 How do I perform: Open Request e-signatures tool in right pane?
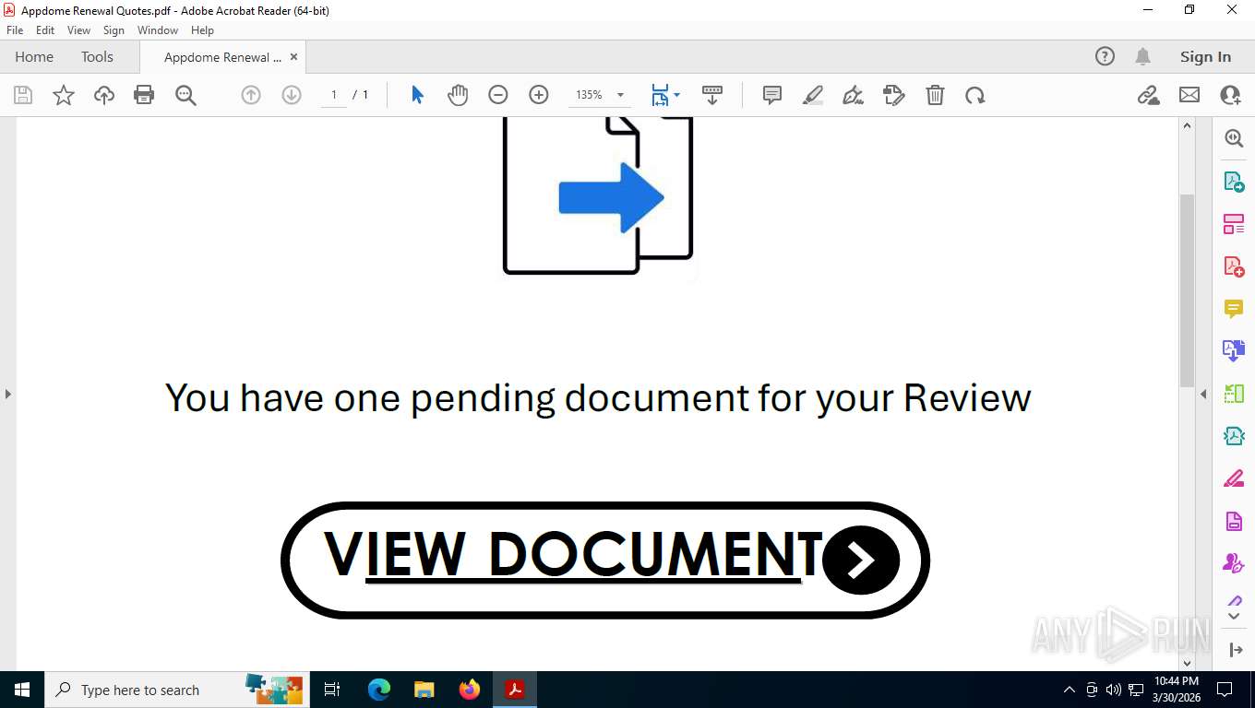click(x=1234, y=563)
